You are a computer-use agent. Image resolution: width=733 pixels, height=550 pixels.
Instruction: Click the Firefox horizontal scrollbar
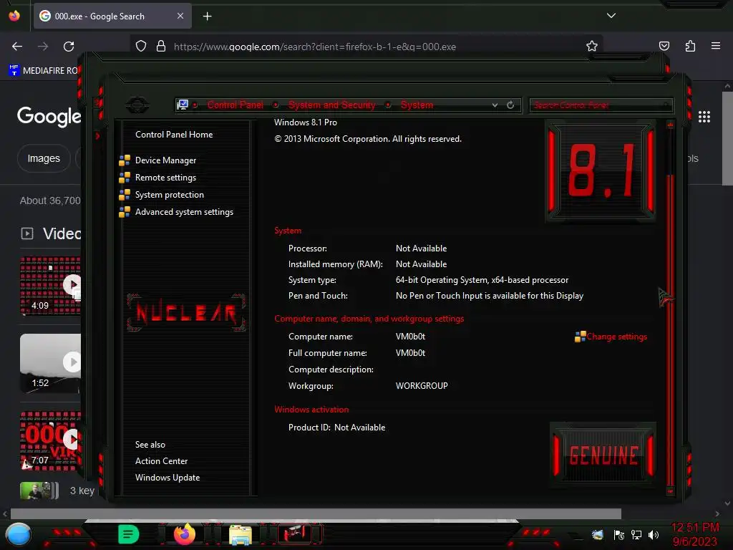click(316, 513)
